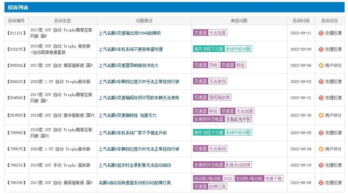
Task: Click 投诉车型 column header
Action: pos(62,21)
